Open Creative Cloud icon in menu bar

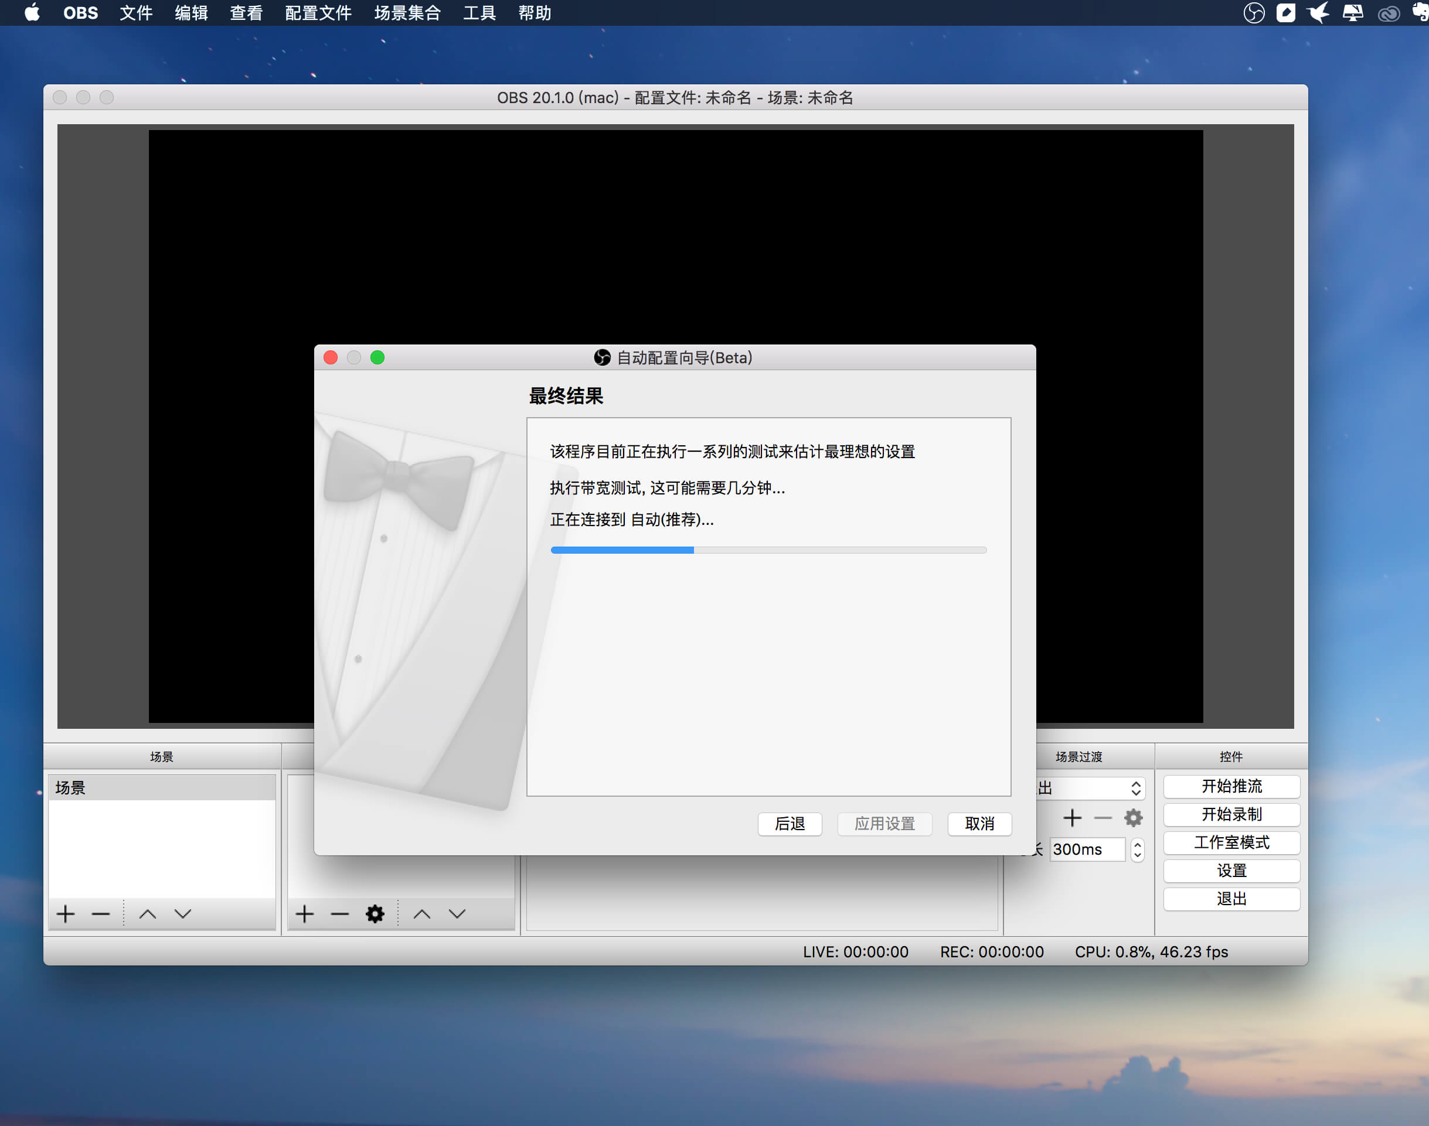[1388, 13]
